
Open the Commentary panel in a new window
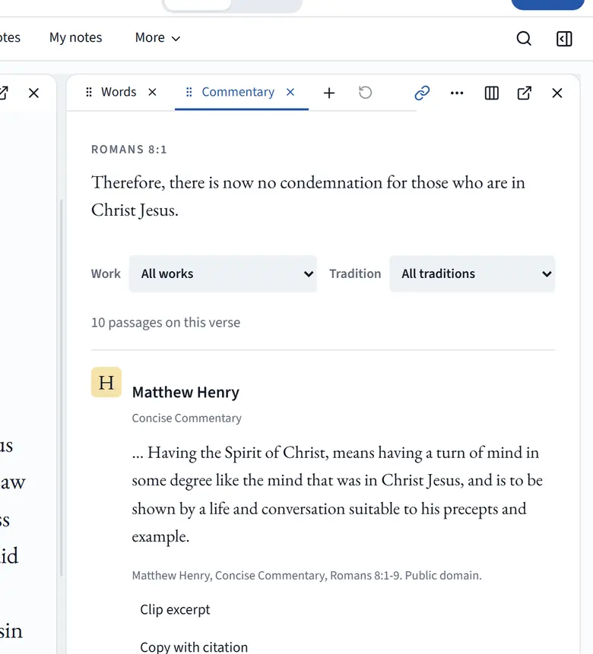click(x=524, y=93)
